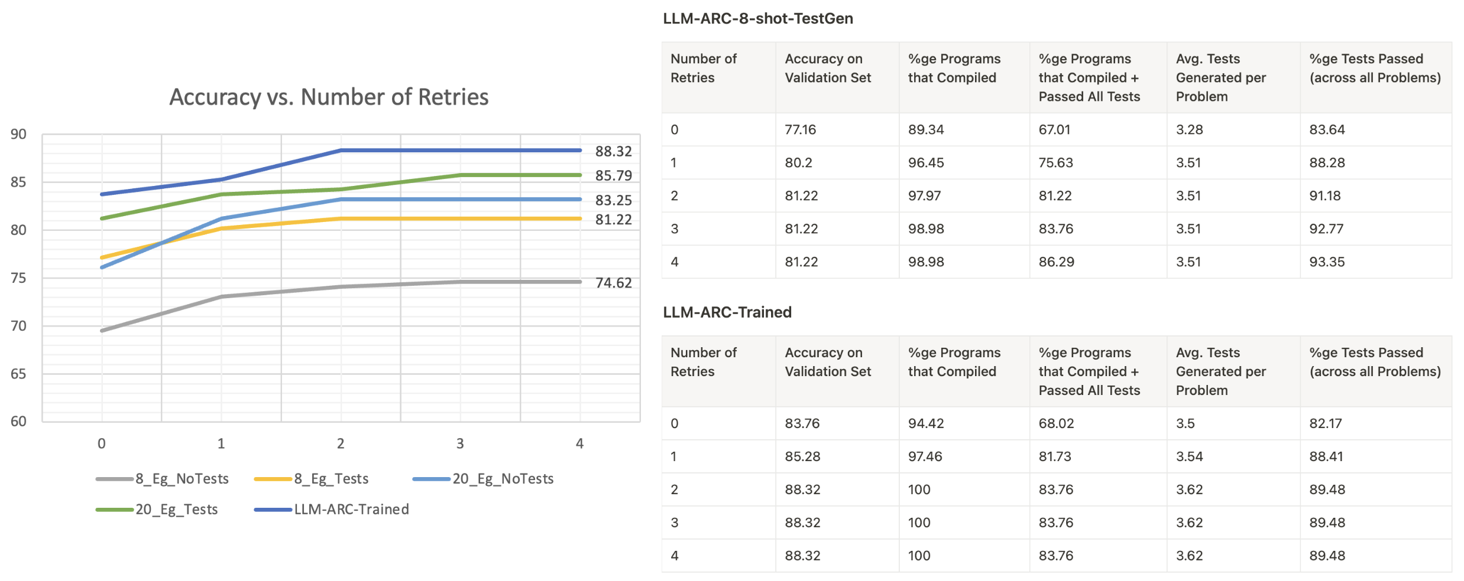Click %ge Tests Passed header in second table
This screenshot has width=1464, height=581.
tap(1374, 362)
